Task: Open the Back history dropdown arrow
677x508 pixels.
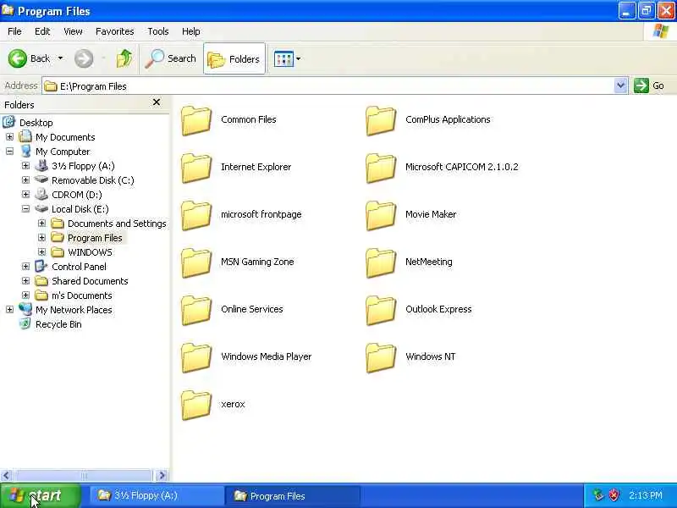Action: pyautogui.click(x=60, y=58)
